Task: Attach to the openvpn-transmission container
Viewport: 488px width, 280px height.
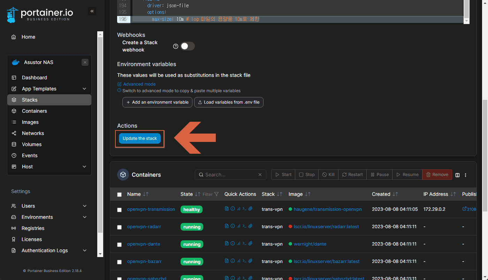Action: pyautogui.click(x=250, y=209)
